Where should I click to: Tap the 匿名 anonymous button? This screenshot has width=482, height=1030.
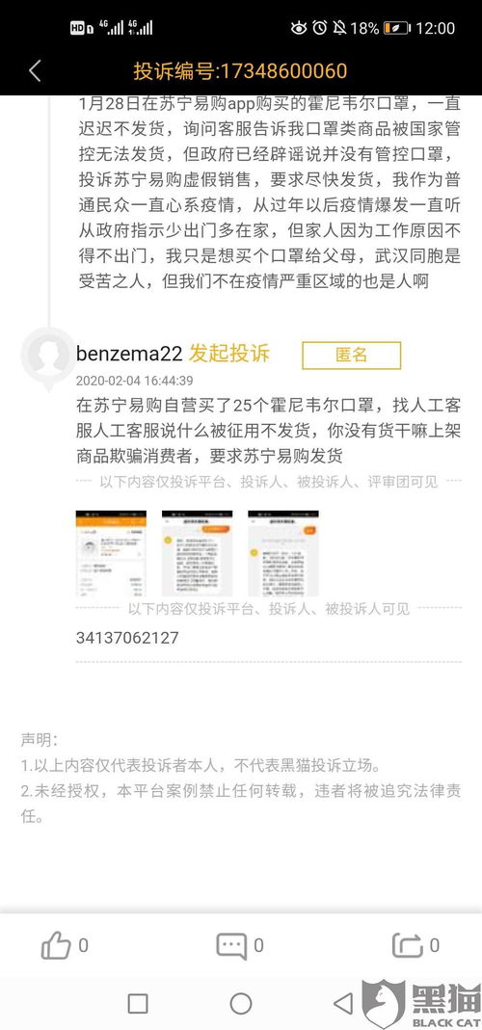tap(351, 356)
